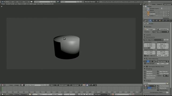Select RGBA color mode button
The image size is (172, 96).
[153, 88]
